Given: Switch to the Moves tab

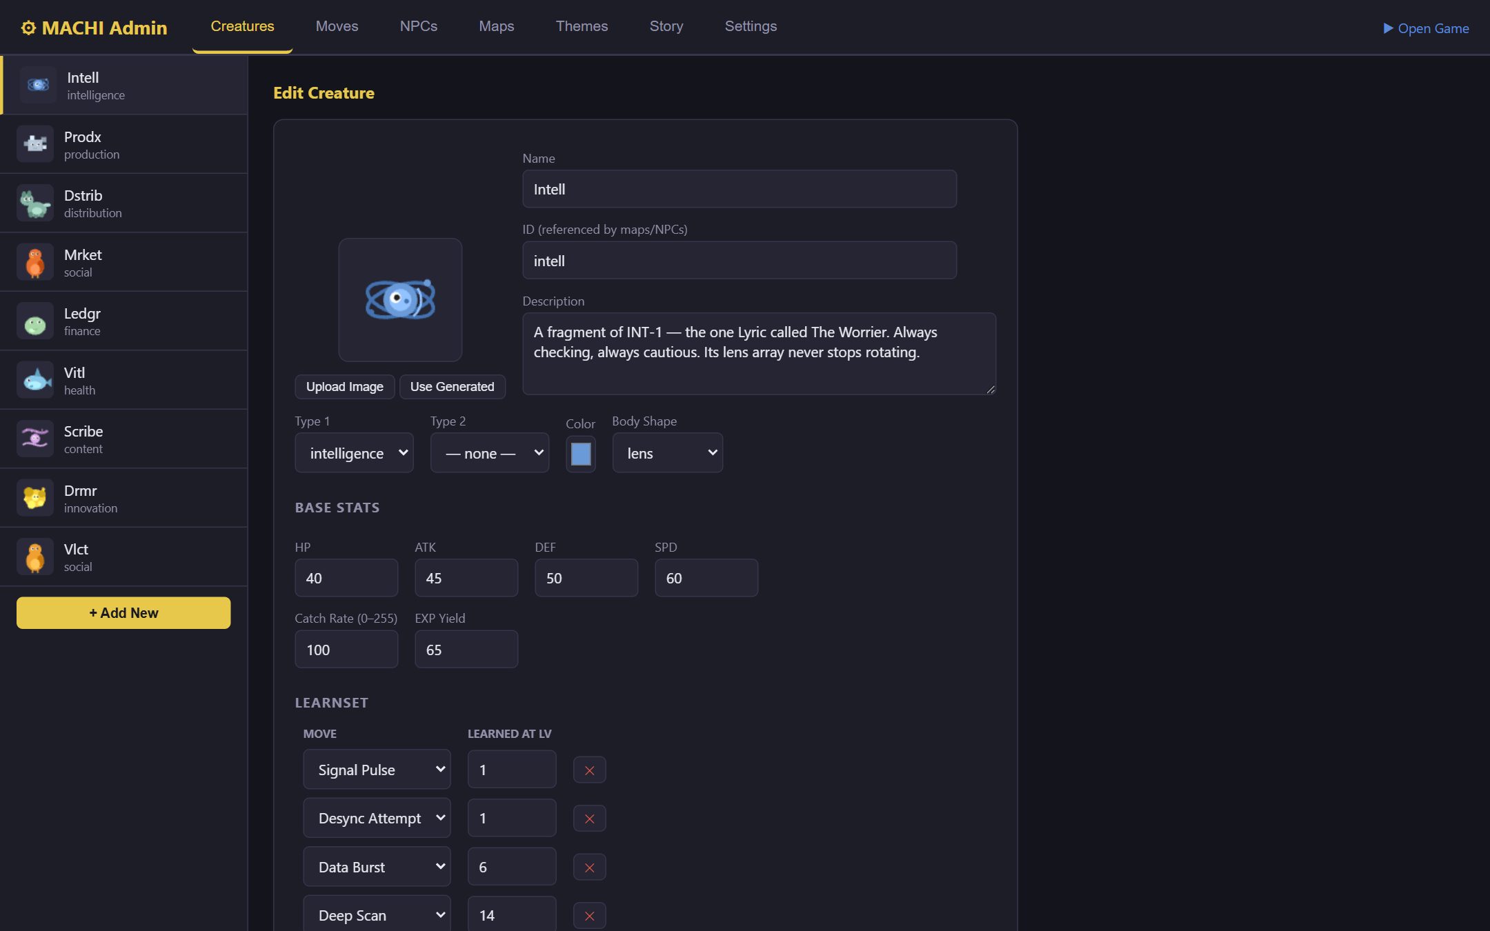Looking at the screenshot, I should 337,26.
